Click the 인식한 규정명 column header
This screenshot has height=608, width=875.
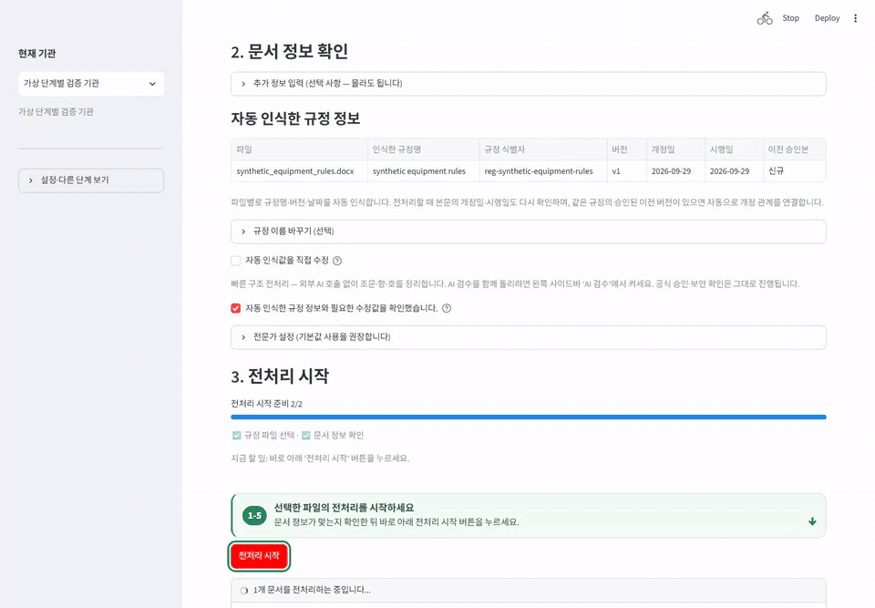tap(423, 149)
